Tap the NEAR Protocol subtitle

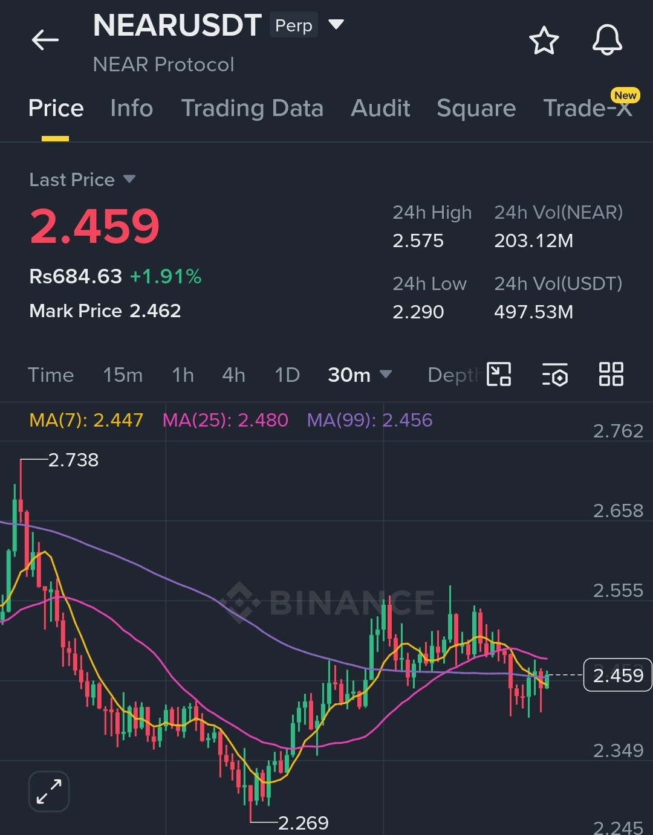coord(163,65)
